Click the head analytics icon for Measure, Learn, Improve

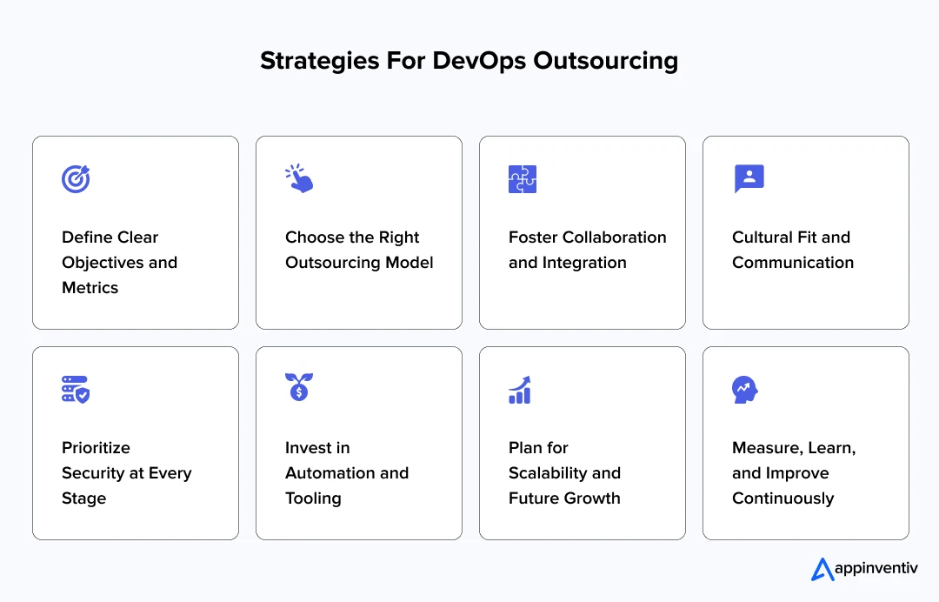tap(746, 390)
